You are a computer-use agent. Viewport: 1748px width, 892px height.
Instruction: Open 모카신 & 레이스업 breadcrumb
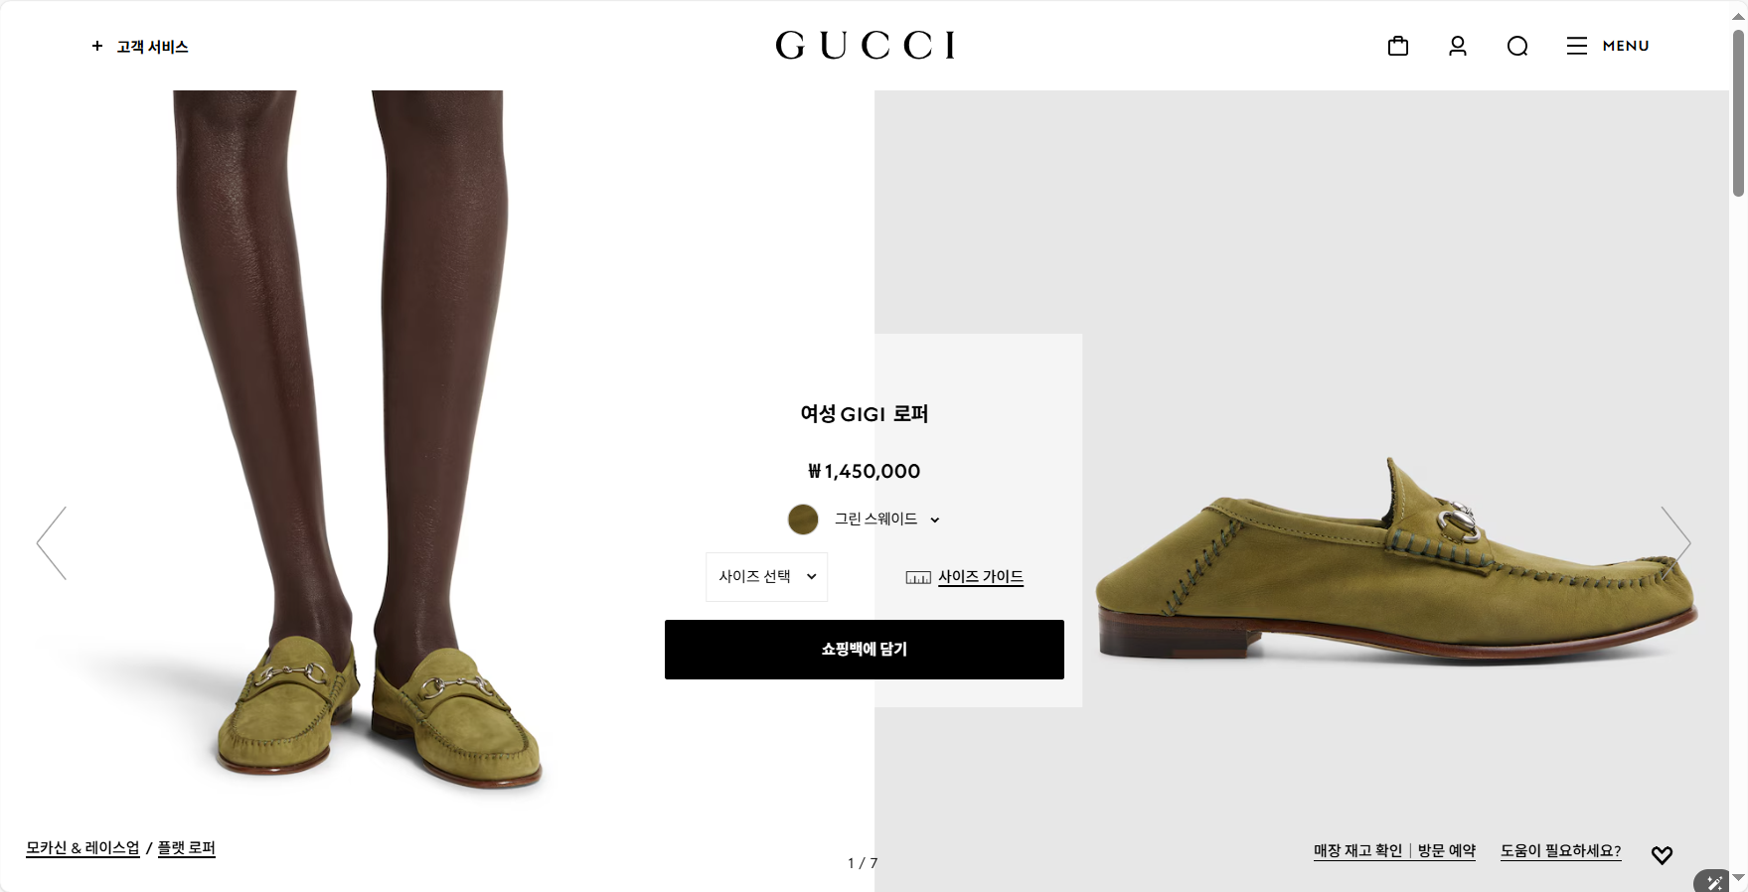pyautogui.click(x=82, y=848)
